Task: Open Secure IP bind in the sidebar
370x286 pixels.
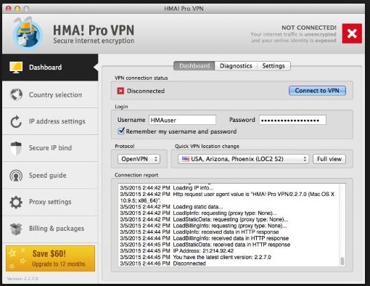Action: click(50, 148)
